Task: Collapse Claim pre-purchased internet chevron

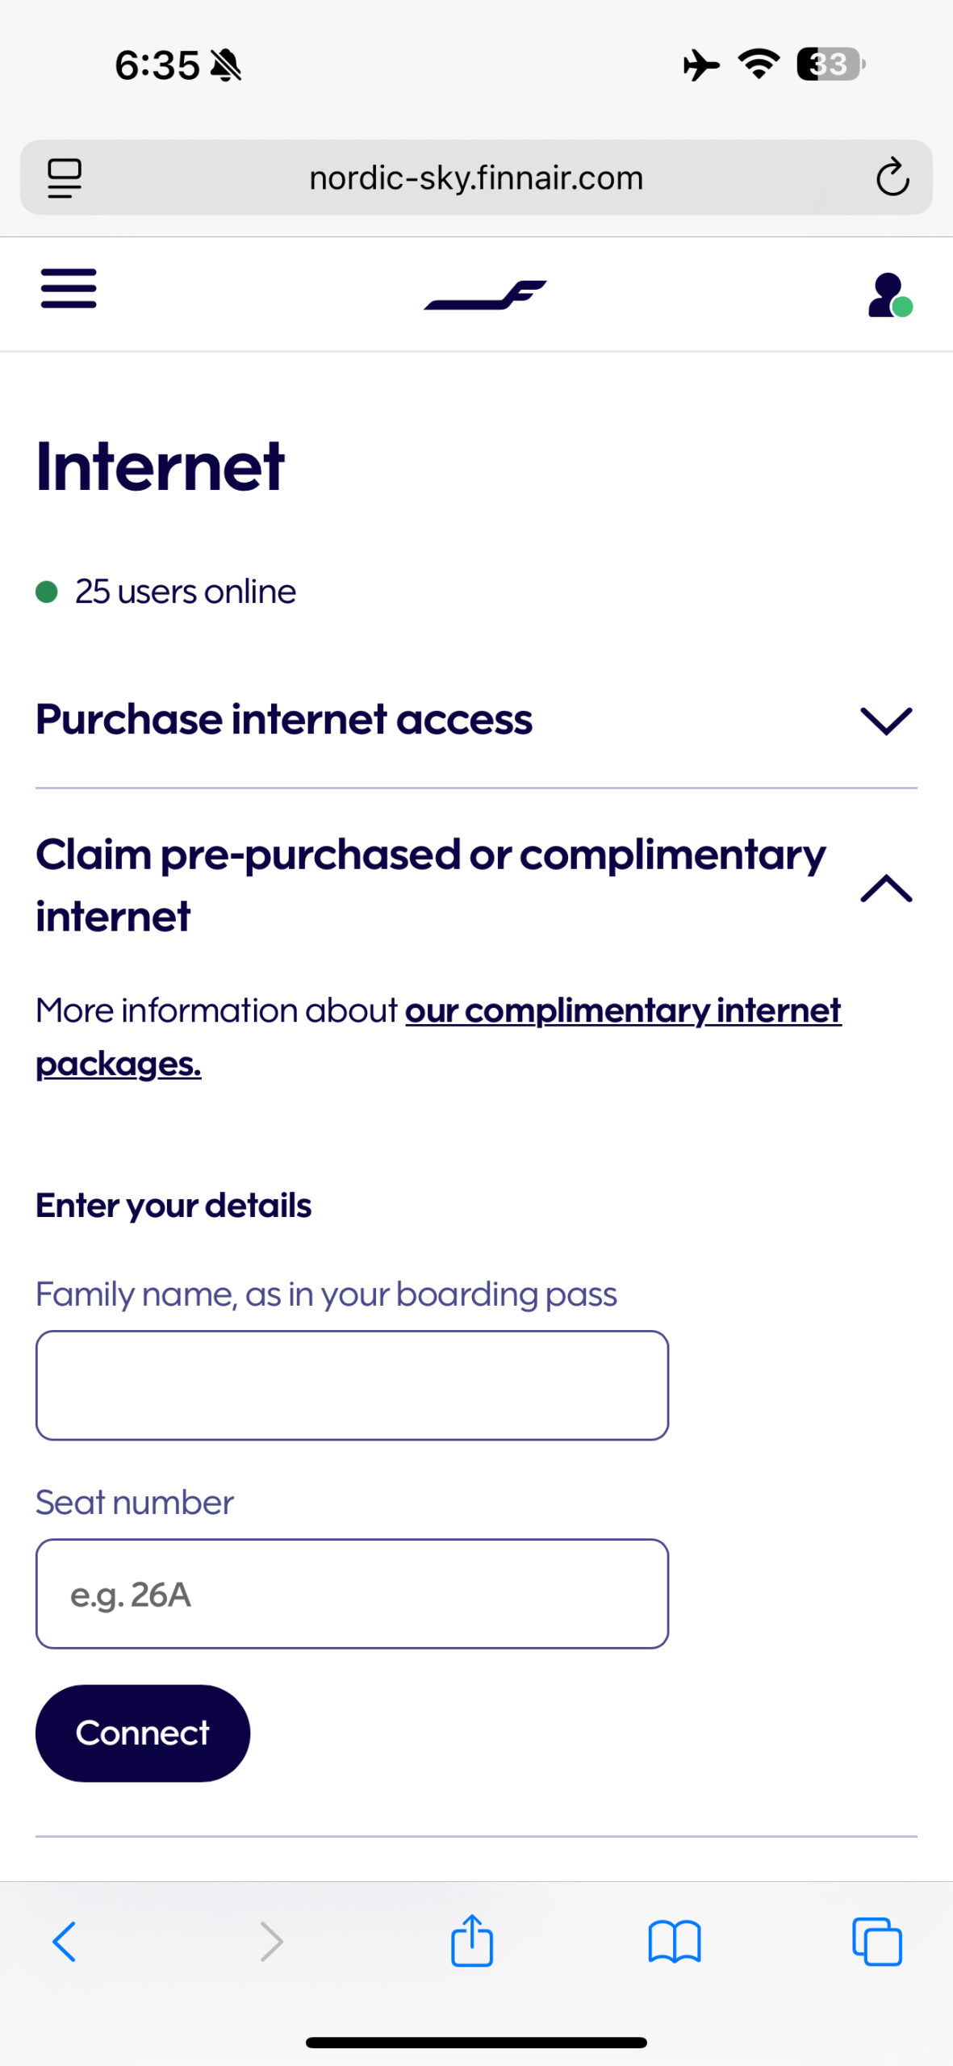Action: 886,888
